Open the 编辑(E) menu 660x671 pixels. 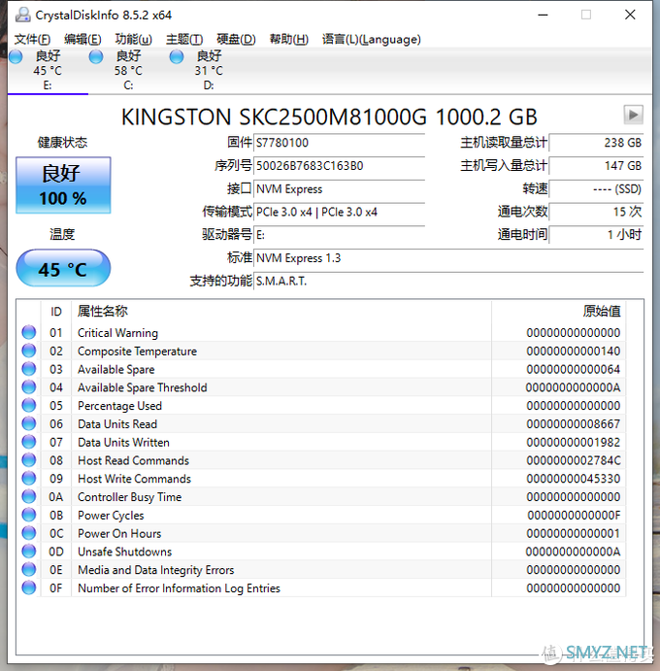[x=82, y=40]
